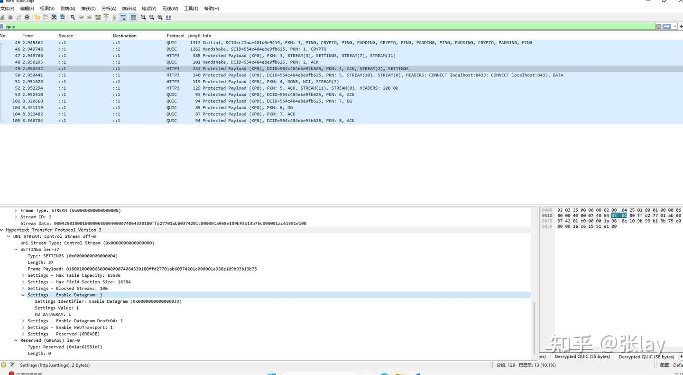683x375 pixels.
Task: Open the 捕获(C) menu
Action: point(88,9)
